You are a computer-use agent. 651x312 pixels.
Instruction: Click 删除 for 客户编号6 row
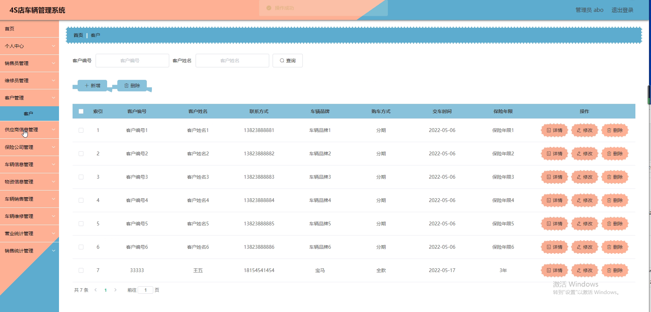point(615,247)
